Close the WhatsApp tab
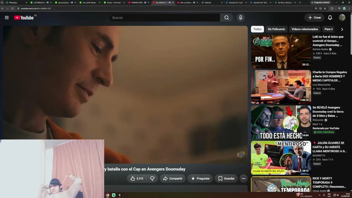352x198 pixels. pos(26,2)
